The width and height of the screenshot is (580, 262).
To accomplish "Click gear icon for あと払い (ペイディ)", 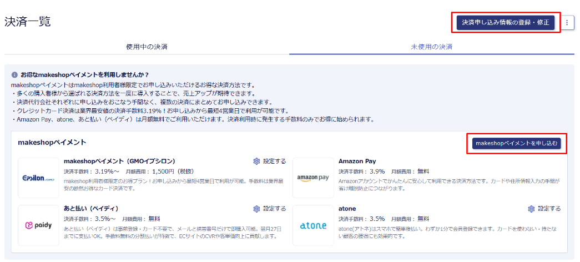I will (x=256, y=209).
